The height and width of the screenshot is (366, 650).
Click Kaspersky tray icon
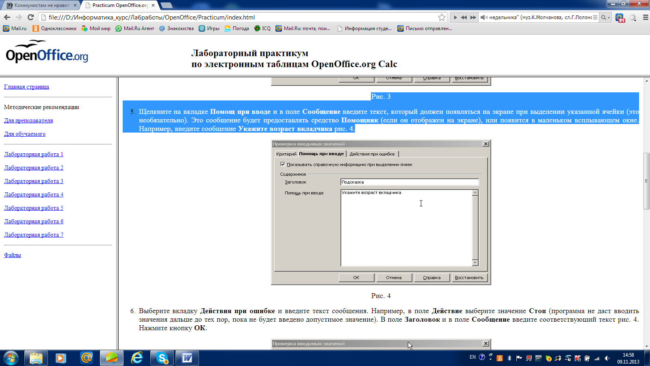(578, 358)
